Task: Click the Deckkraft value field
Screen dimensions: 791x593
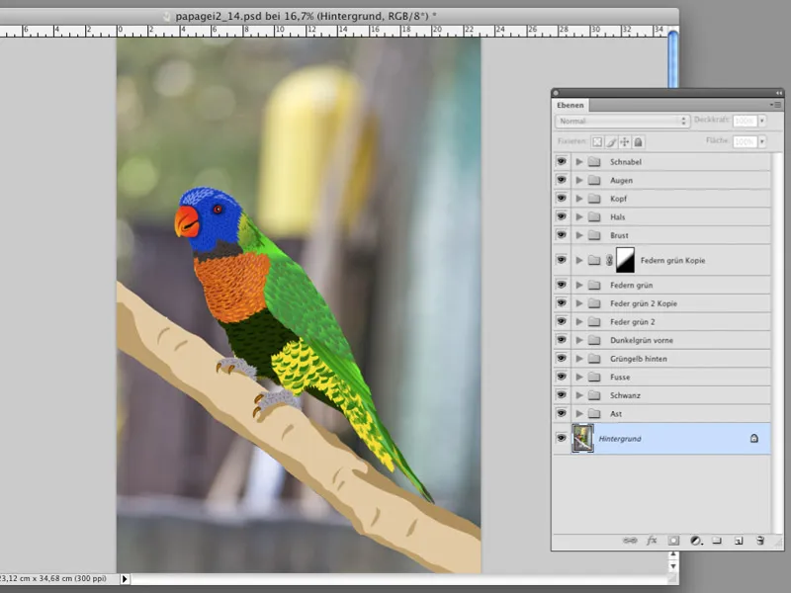Action: pyautogui.click(x=746, y=121)
